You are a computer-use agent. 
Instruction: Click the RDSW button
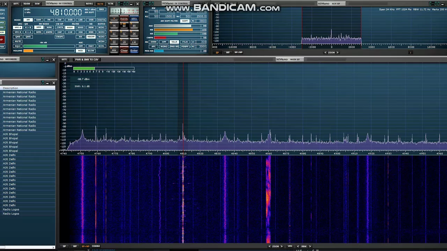(27, 4)
